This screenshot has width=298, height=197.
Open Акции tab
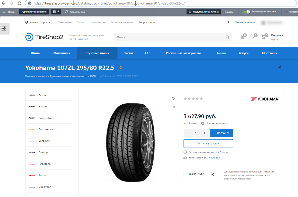[x=221, y=53]
